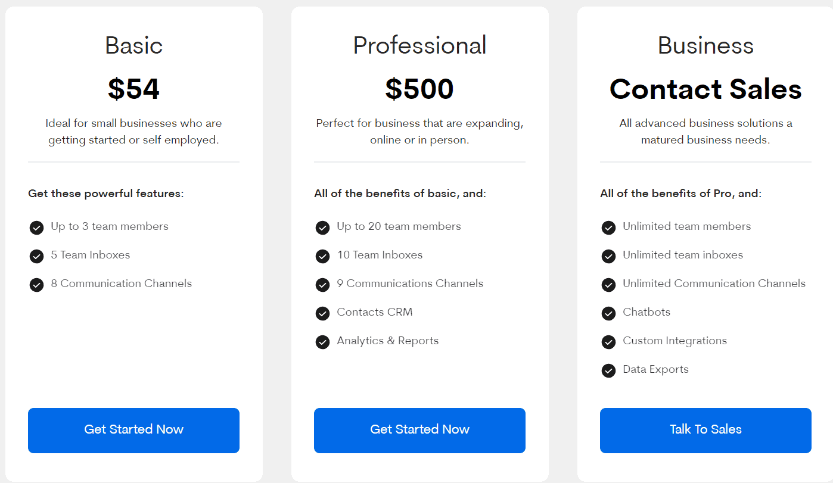Click the checkmark beside 5 Team Inboxes

tap(36, 256)
